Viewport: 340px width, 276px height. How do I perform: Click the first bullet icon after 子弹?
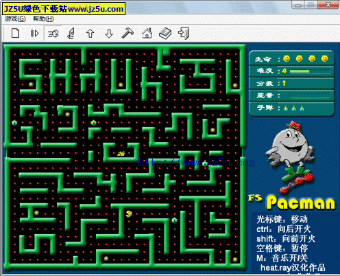286,108
